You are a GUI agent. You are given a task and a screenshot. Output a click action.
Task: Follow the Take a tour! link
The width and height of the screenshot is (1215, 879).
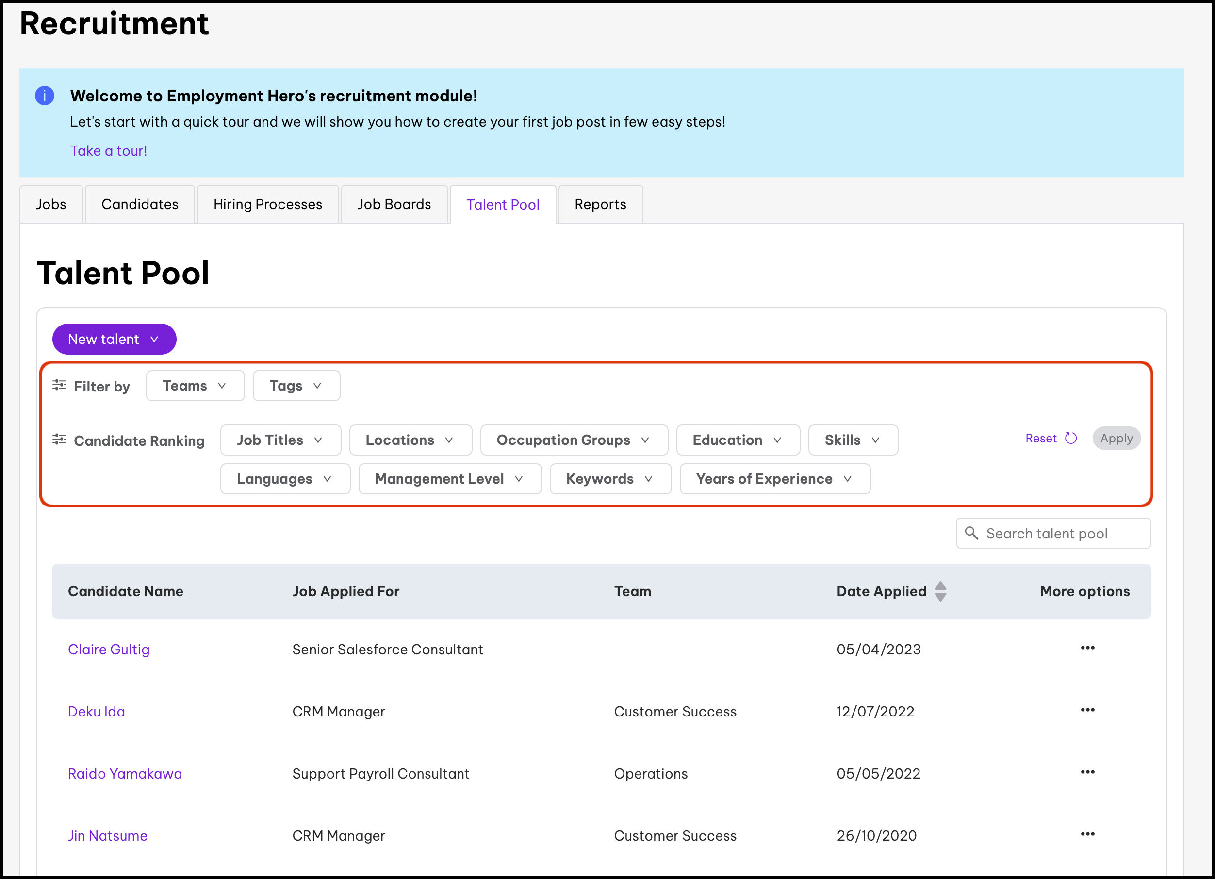(108, 151)
